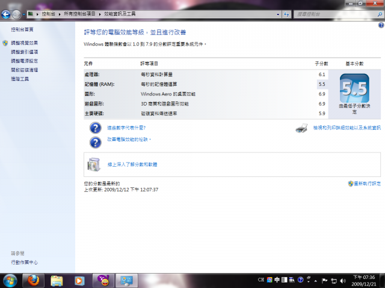
Task: Open the Yahoo Messenger taskbar icon
Action: [x=103, y=280]
